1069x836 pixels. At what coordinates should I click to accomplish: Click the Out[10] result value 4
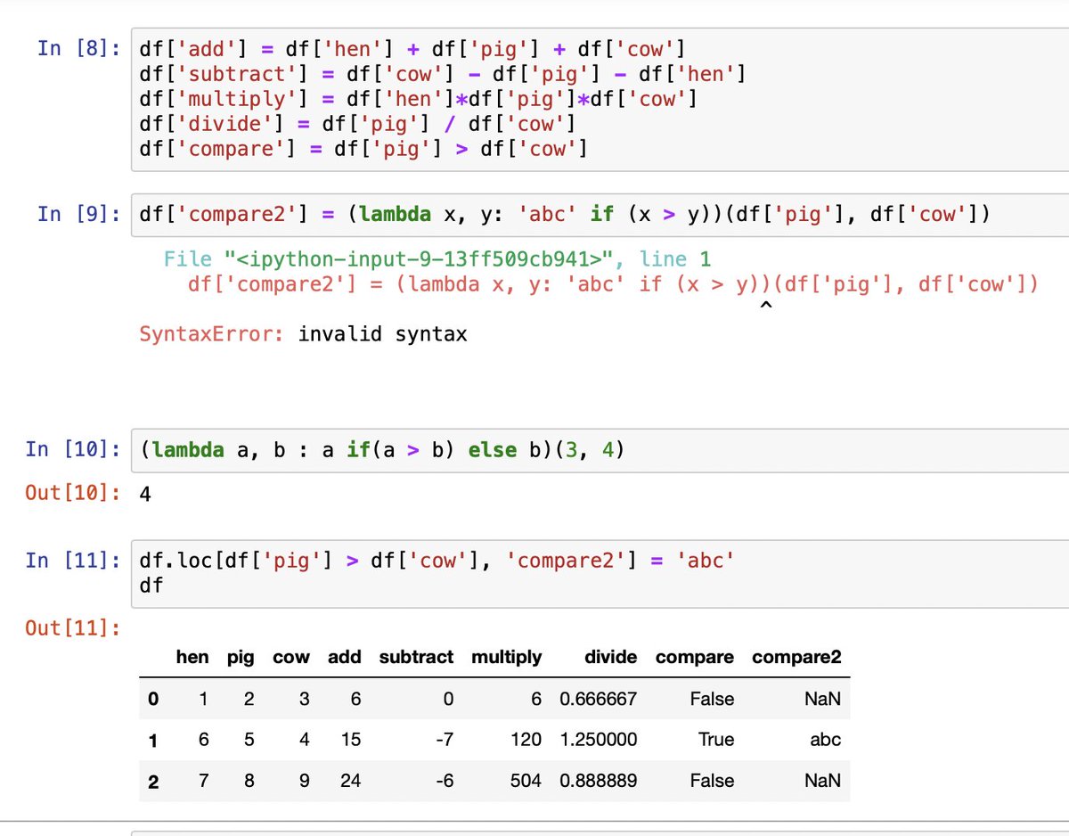tap(146, 494)
